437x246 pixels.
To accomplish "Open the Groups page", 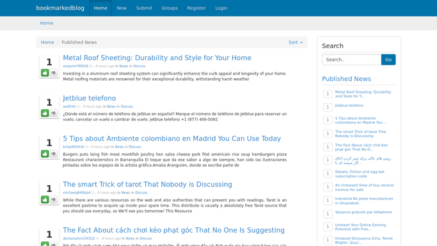I will 170,8.
